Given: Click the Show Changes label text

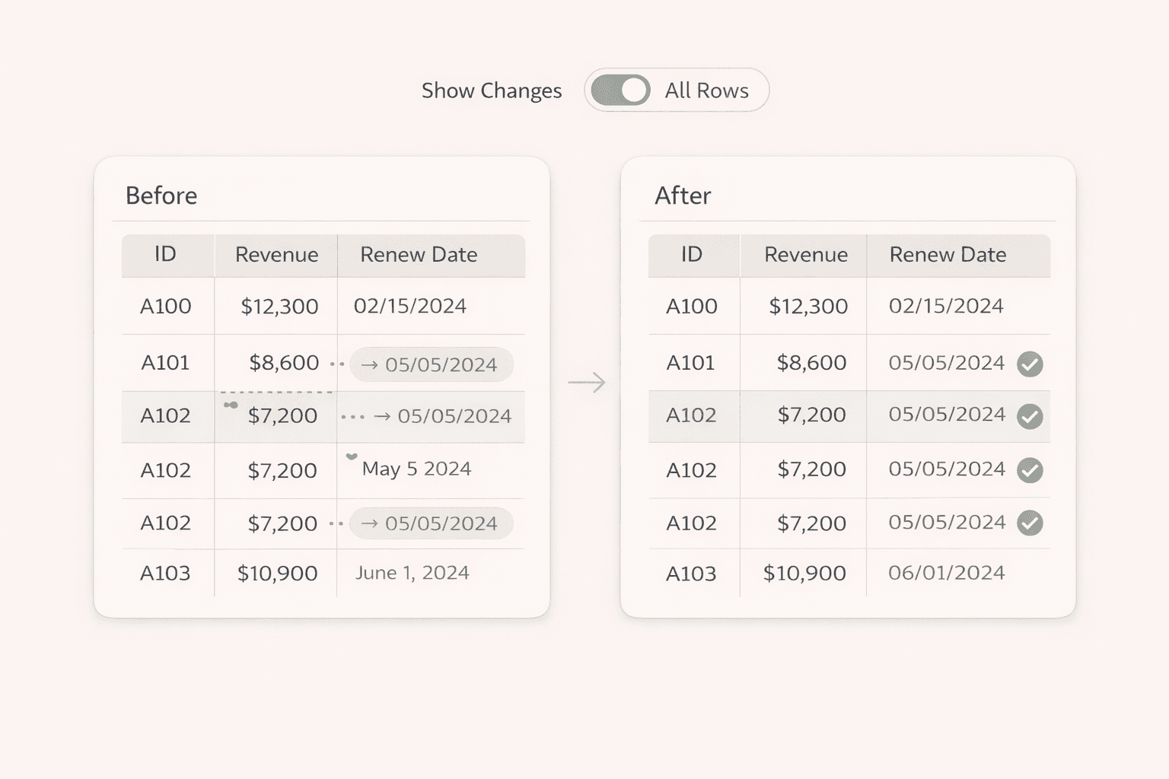Looking at the screenshot, I should 492,91.
